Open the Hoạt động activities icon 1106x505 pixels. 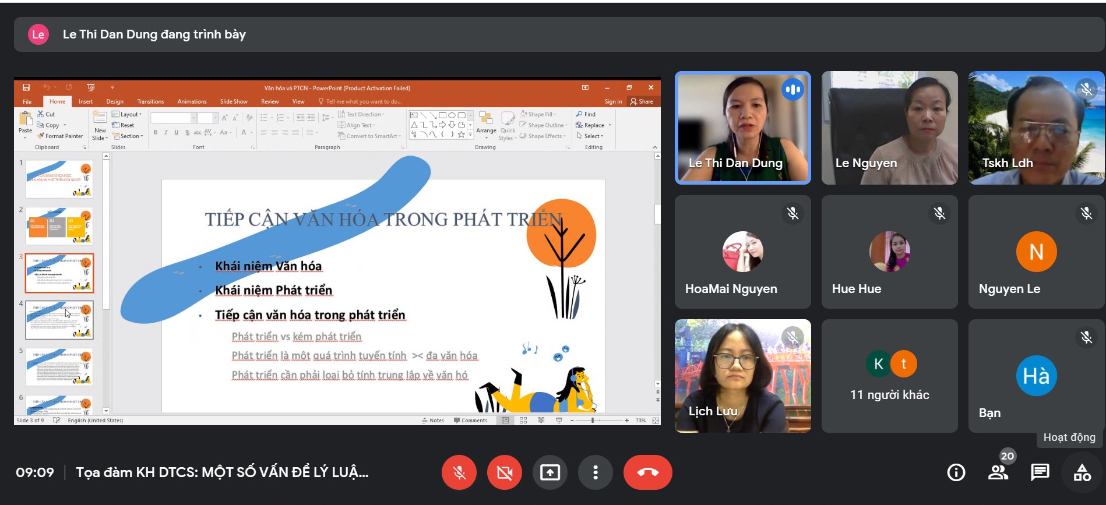1082,472
